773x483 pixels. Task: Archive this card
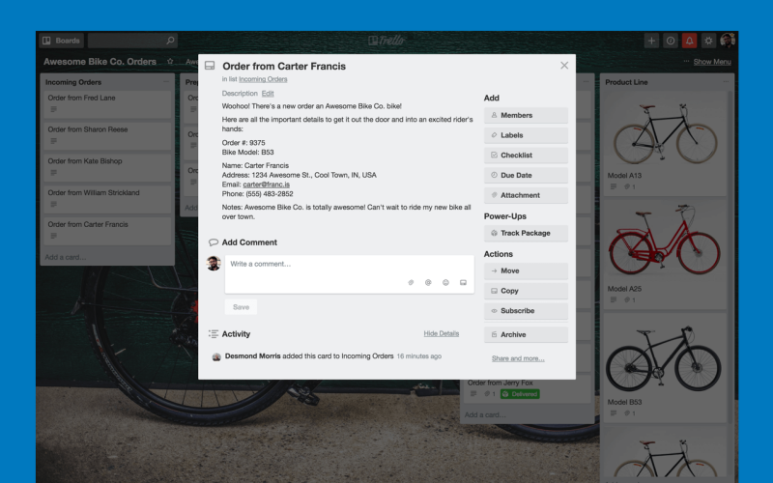[x=526, y=334]
